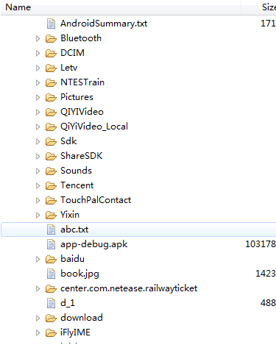The image size is (276, 345).
Task: Select the DCIM folder name
Action: coord(73,53)
